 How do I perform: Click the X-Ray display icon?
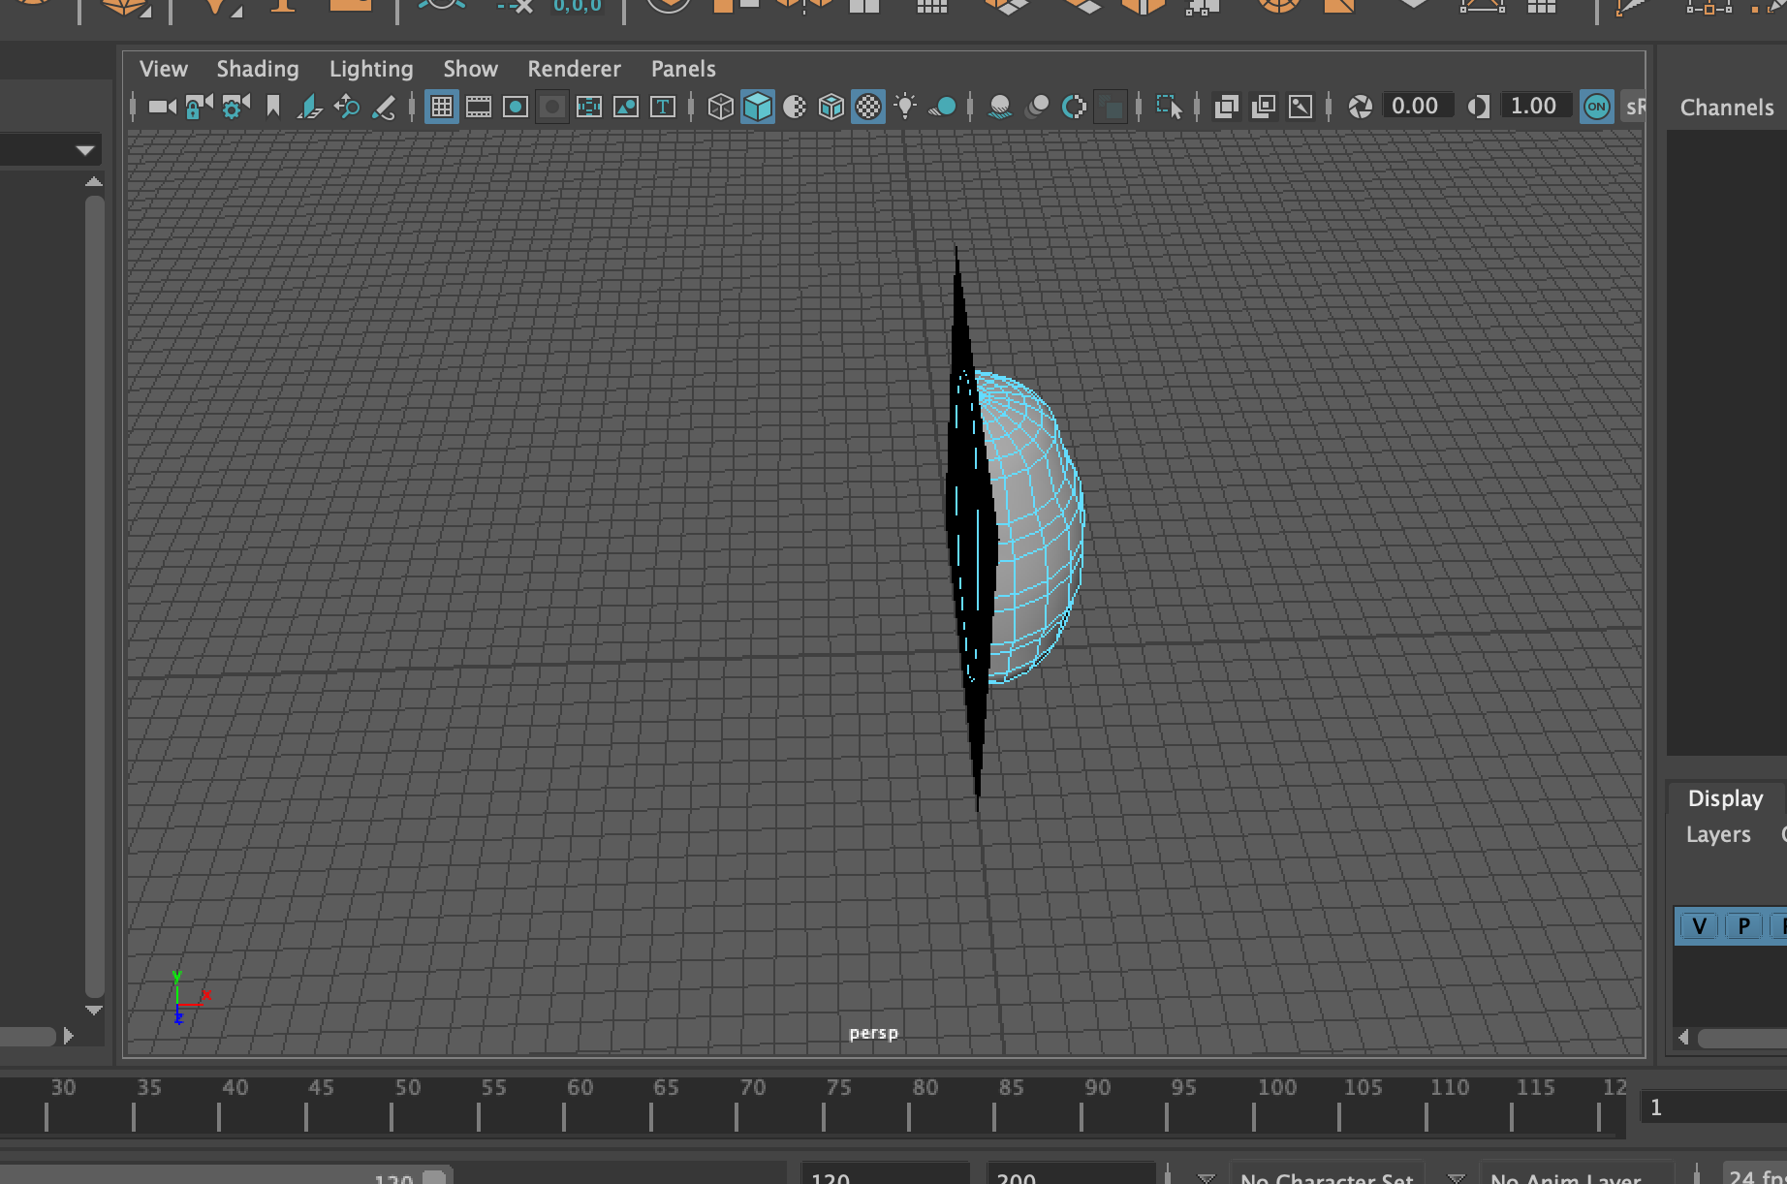(x=1227, y=107)
